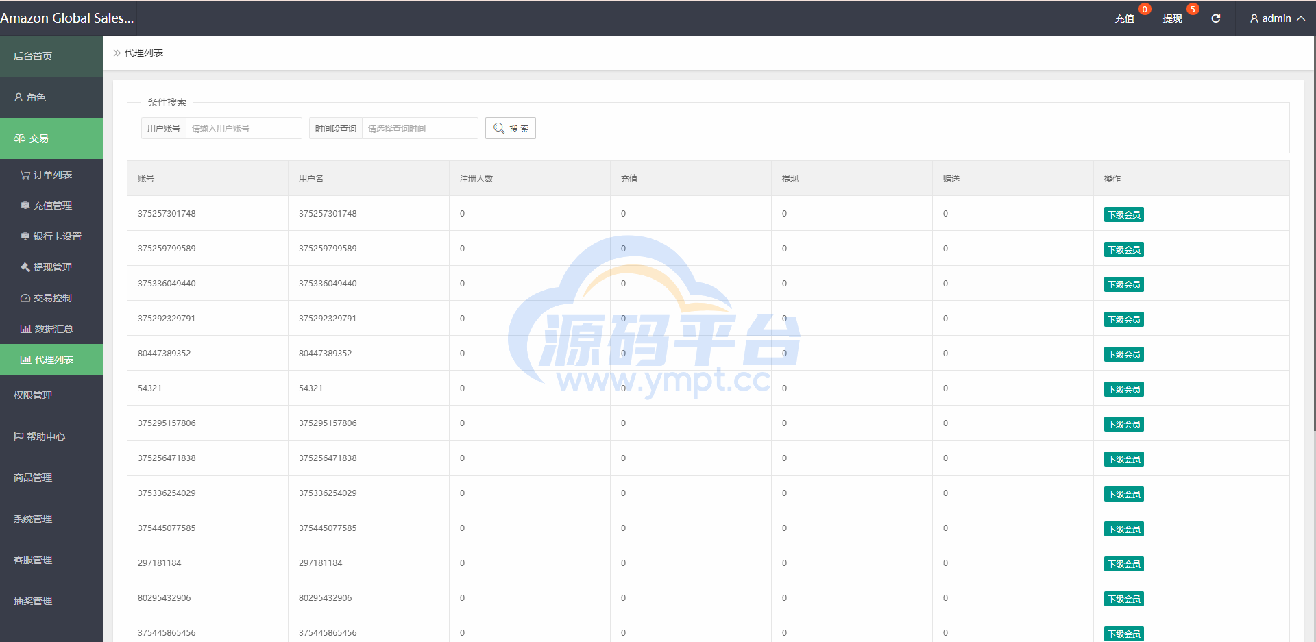Click the refresh icon in top bar
The width and height of the screenshot is (1316, 642).
pos(1215,18)
